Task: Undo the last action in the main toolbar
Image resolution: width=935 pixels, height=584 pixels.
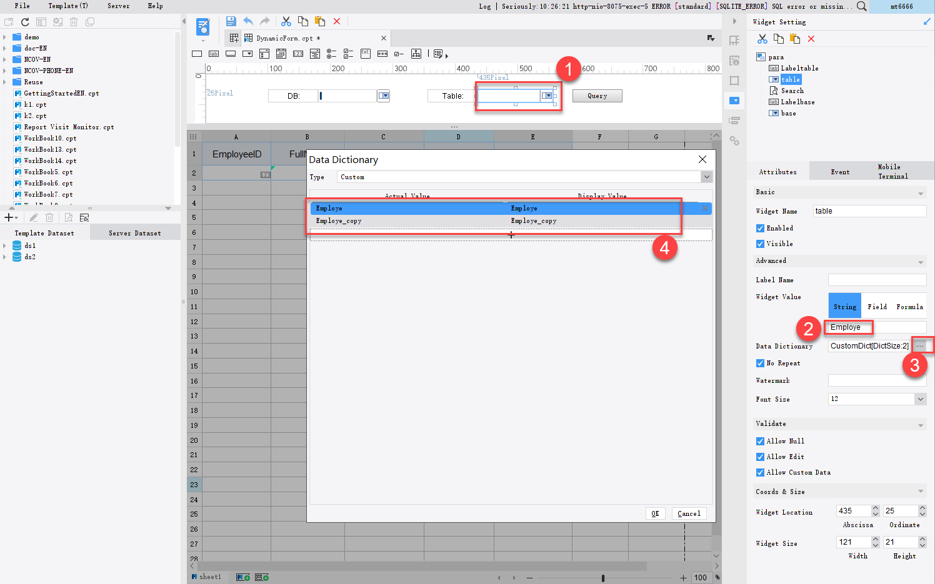Action: [x=248, y=21]
